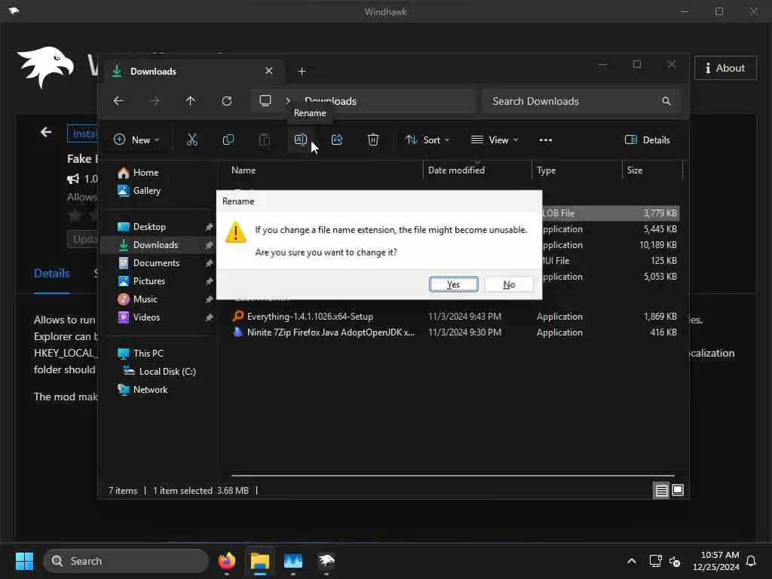The height and width of the screenshot is (579, 772).
Task: Click the 11/3/2024 9:43 PM date cell
Action: tap(464, 317)
